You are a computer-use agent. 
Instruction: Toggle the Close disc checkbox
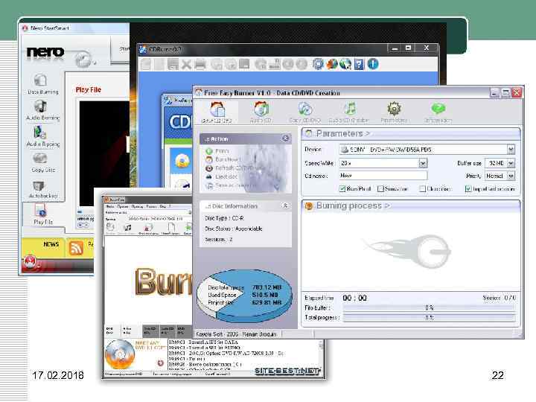click(x=423, y=188)
